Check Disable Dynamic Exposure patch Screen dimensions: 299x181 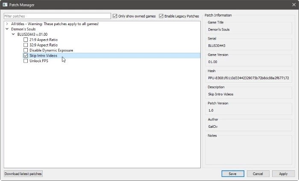coord(26,50)
